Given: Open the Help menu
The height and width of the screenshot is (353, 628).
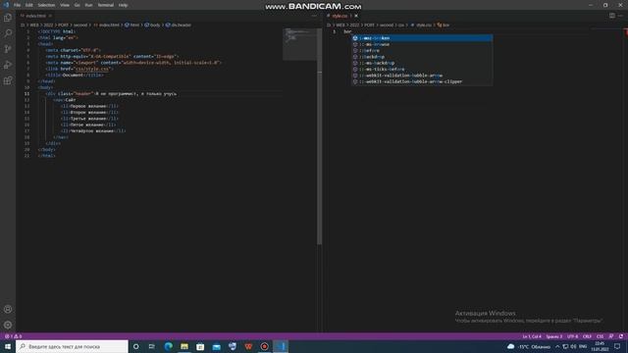Looking at the screenshot, I should click(123, 5).
